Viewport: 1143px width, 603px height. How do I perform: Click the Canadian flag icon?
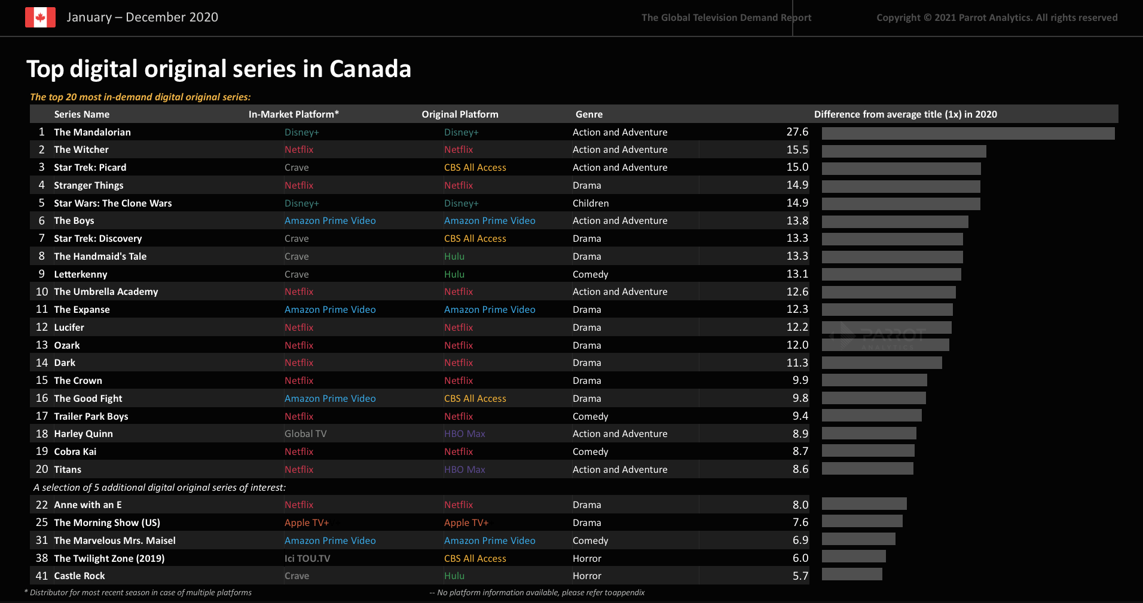click(x=40, y=17)
